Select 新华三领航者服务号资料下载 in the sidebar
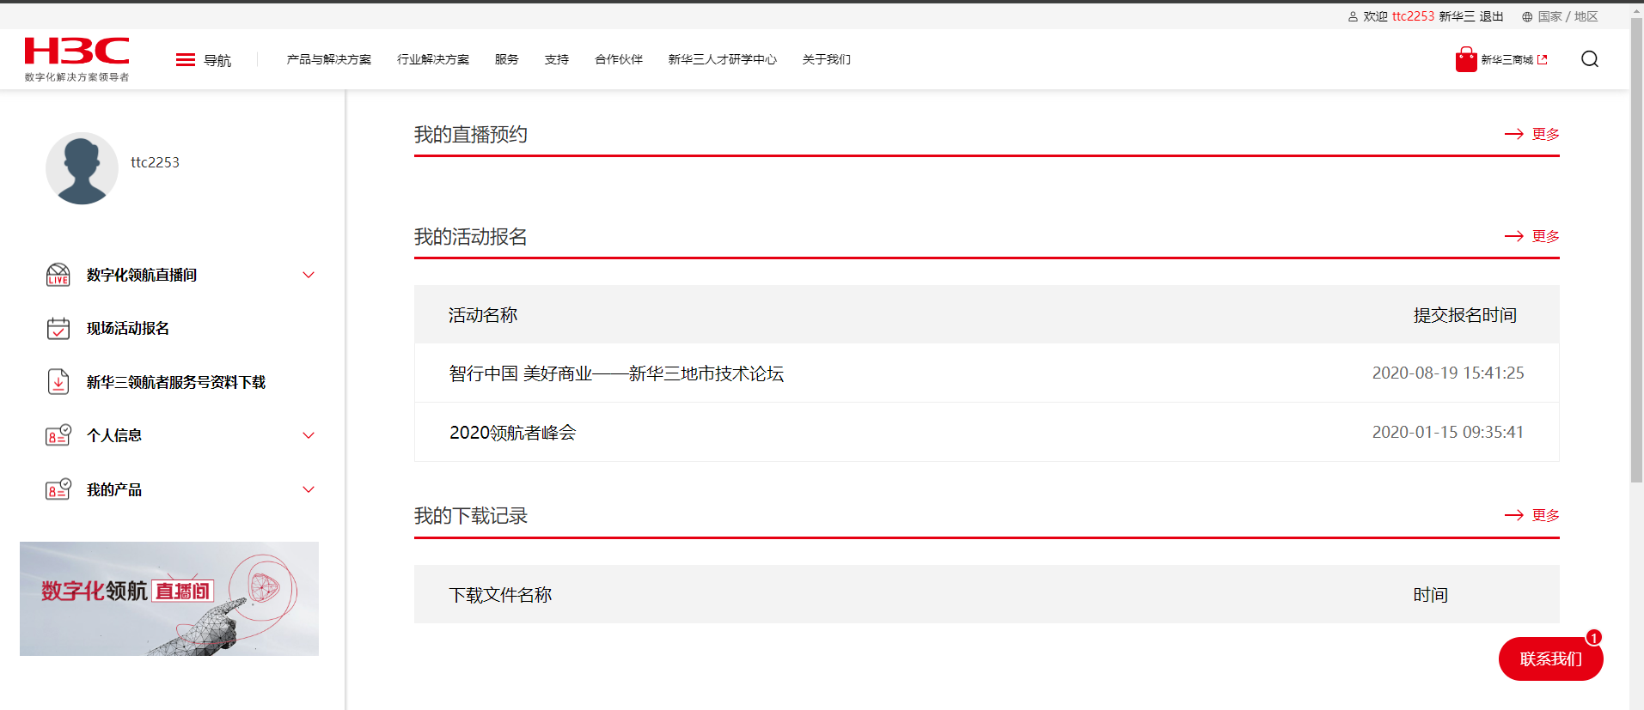Screen dimensions: 1644x710 pyautogui.click(x=176, y=382)
